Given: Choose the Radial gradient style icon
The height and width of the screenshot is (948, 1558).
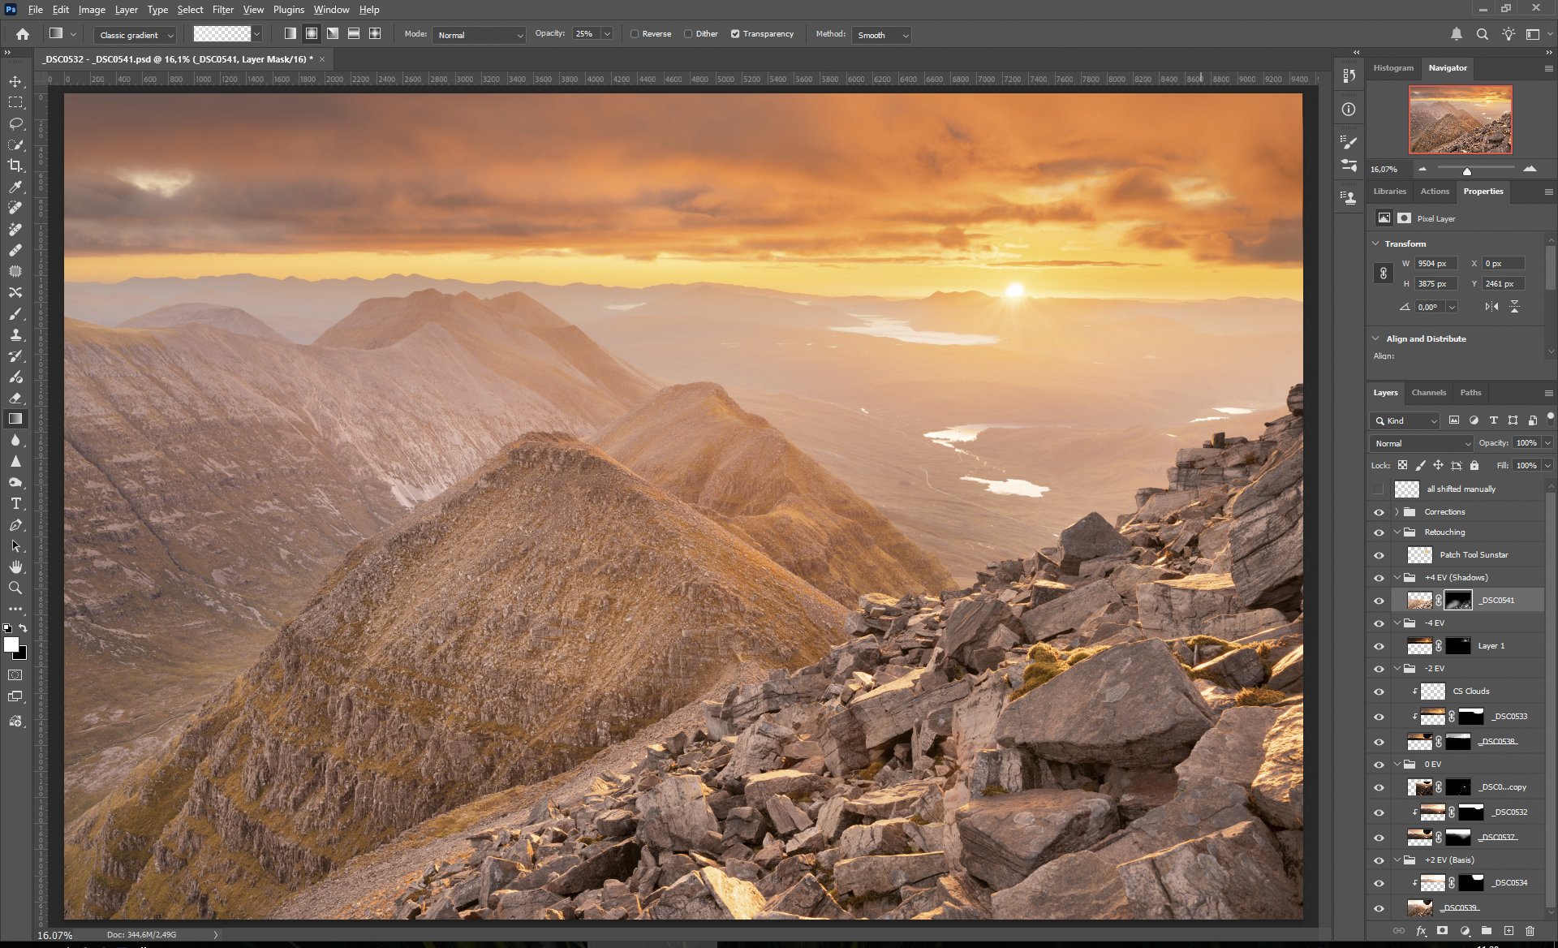Looking at the screenshot, I should pos(312,34).
